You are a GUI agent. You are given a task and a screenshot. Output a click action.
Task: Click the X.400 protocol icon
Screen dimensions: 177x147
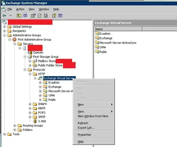(x=35, y=121)
